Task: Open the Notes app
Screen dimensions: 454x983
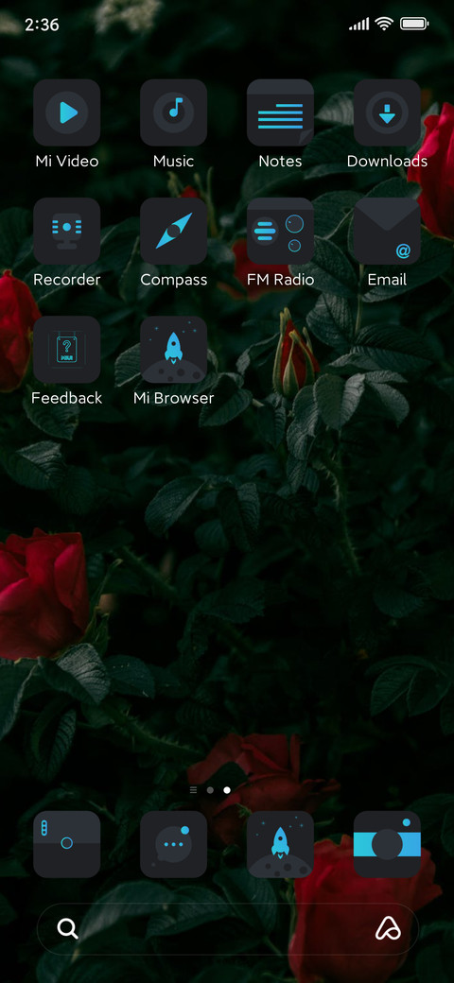Action: tap(280, 112)
